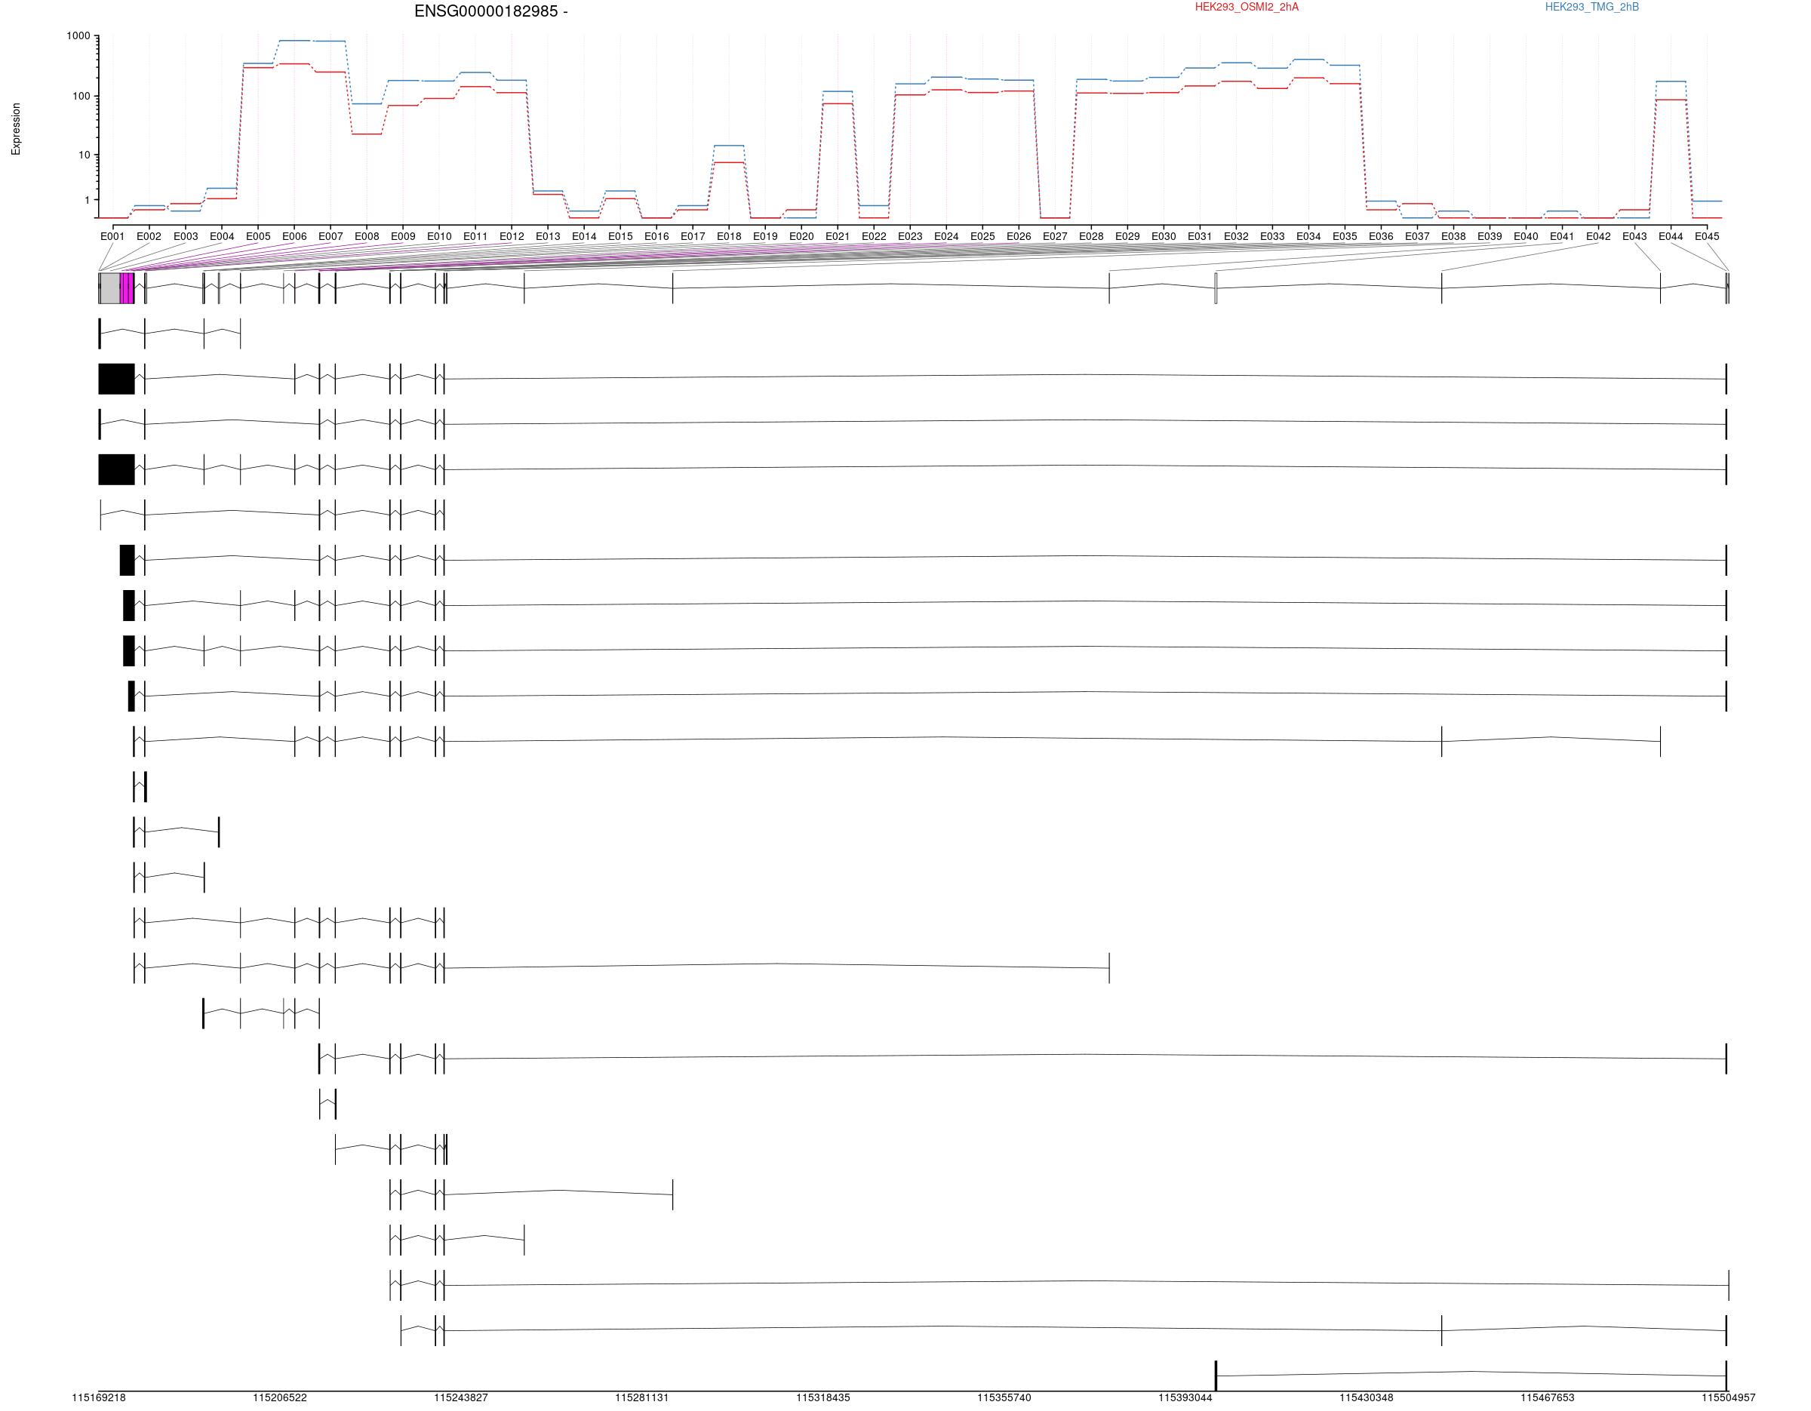Viewport: 1811px width, 1411px height.
Task: Click the 1000 y-axis tick label
Action: [x=78, y=36]
